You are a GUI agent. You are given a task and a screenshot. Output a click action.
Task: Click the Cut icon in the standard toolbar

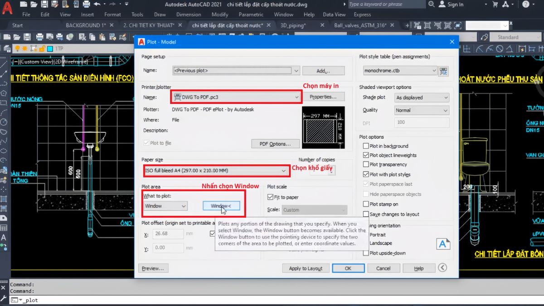pos(82,37)
